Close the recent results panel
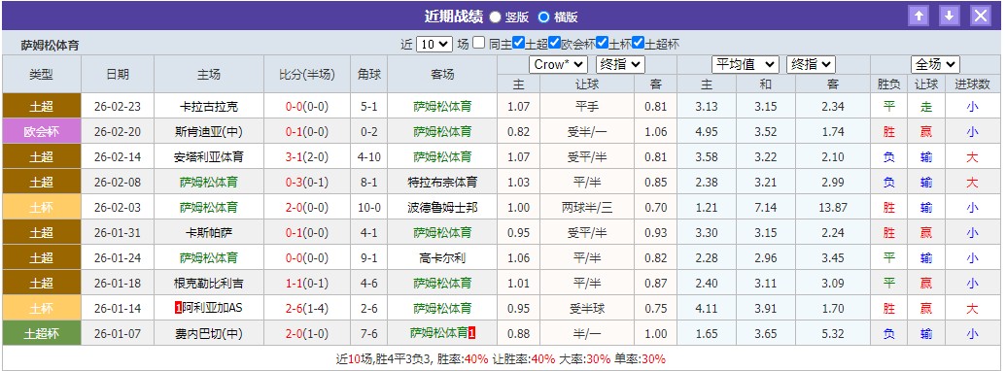This screenshot has height=371, width=1006. (981, 16)
